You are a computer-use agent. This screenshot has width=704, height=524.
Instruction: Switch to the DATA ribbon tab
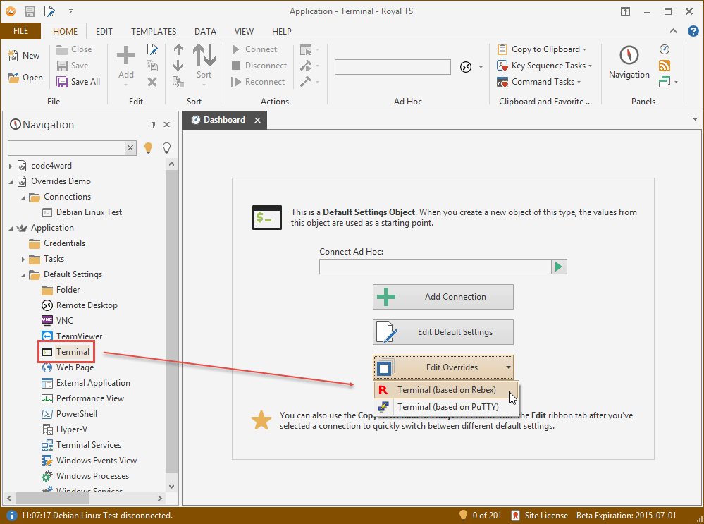pyautogui.click(x=205, y=32)
